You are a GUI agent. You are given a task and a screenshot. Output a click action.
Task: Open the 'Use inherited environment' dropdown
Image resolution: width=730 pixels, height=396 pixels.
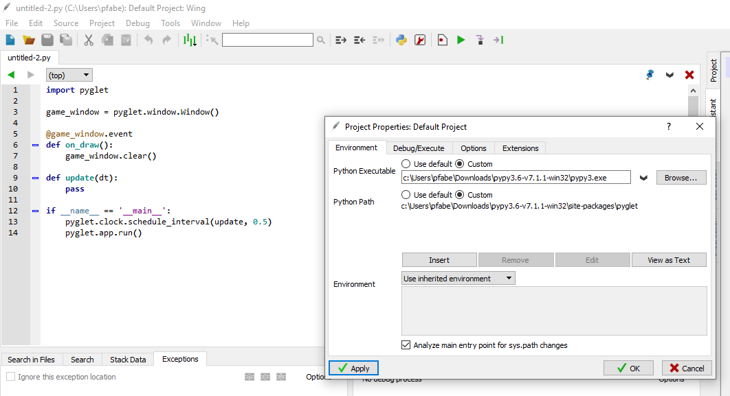click(458, 279)
